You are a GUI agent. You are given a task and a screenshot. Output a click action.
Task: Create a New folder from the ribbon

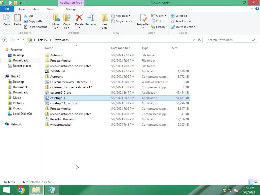104,22
